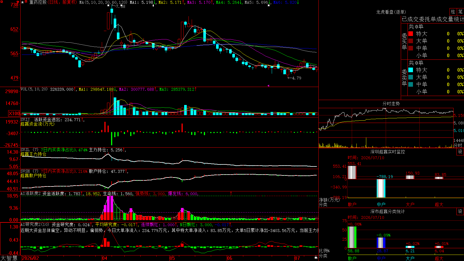Click the X100 volume unit marker
The image size is (464, 261).
click(14, 113)
